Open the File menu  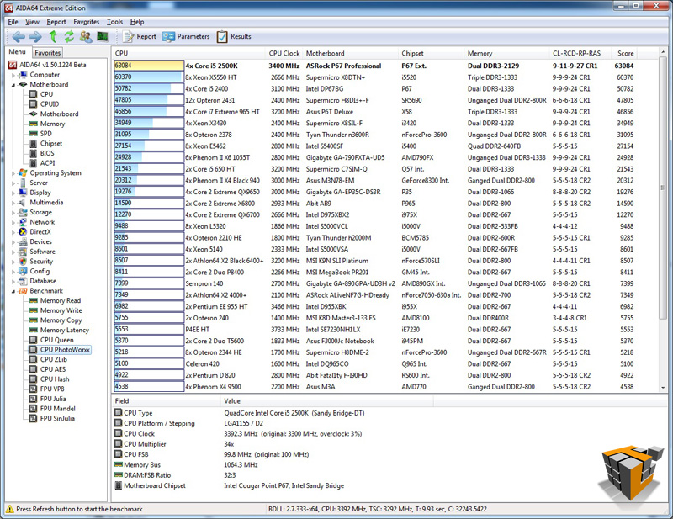(x=13, y=22)
